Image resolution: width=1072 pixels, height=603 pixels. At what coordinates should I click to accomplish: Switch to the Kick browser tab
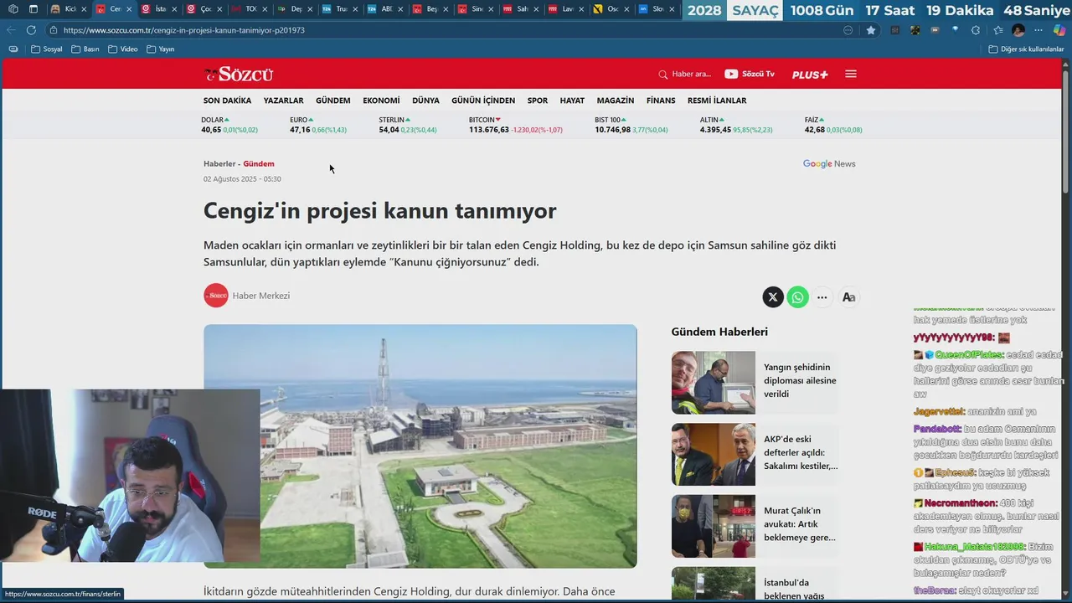pos(67,9)
